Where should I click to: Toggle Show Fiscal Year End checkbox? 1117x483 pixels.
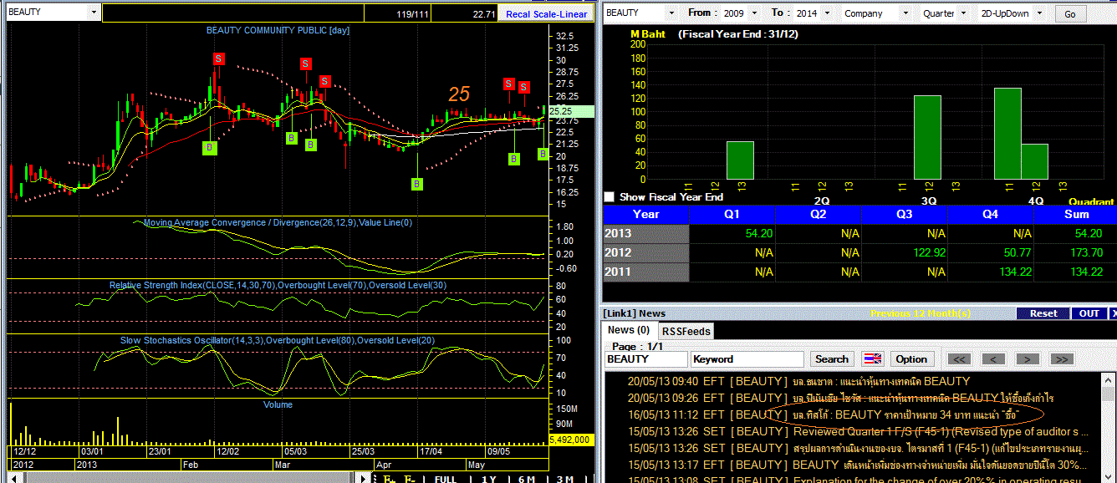click(609, 197)
